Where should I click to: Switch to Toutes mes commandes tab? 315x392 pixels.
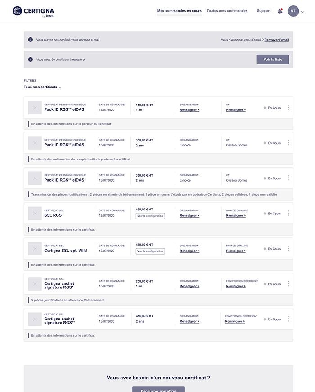(227, 11)
